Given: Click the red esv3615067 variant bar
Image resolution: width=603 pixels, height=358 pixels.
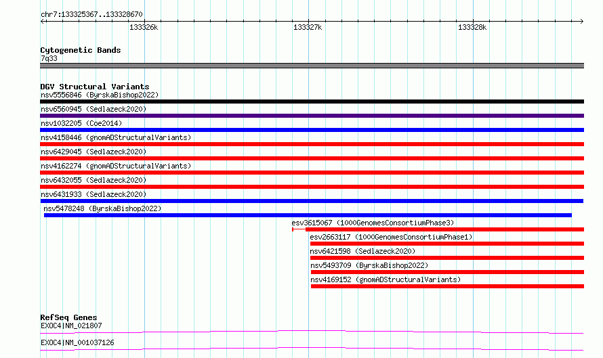Looking at the screenshot, I should (438, 229).
